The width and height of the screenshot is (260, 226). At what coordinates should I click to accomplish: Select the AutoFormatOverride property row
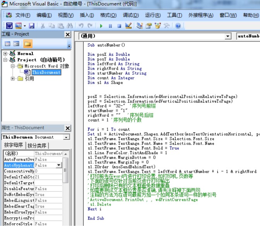coord(33,159)
